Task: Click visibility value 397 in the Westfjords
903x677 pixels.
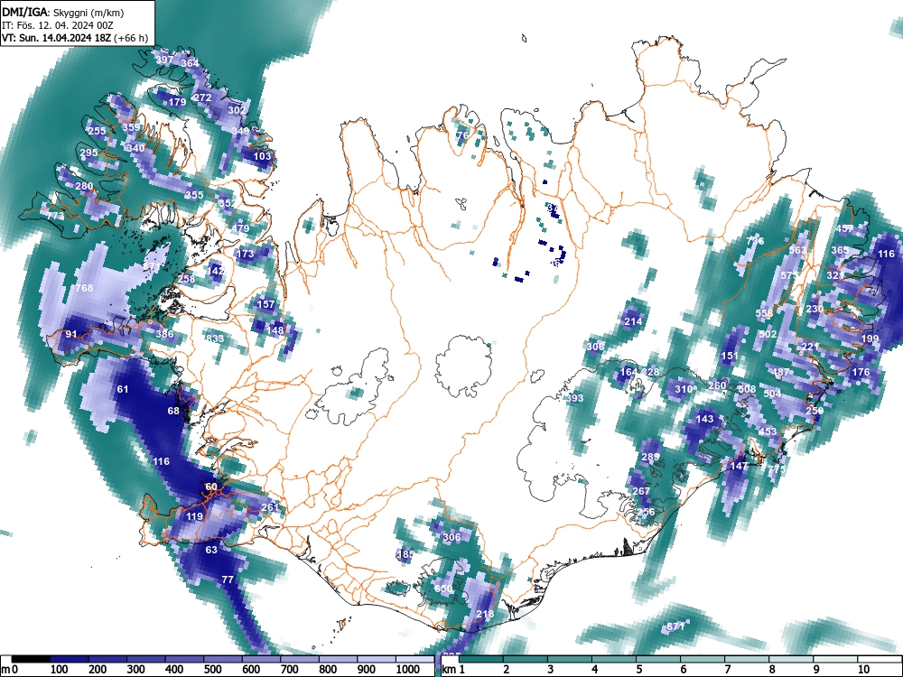Action: click(x=164, y=60)
